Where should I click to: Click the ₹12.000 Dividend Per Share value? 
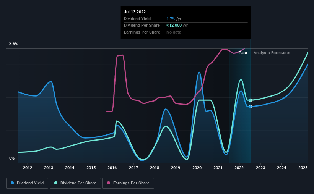click(174, 26)
